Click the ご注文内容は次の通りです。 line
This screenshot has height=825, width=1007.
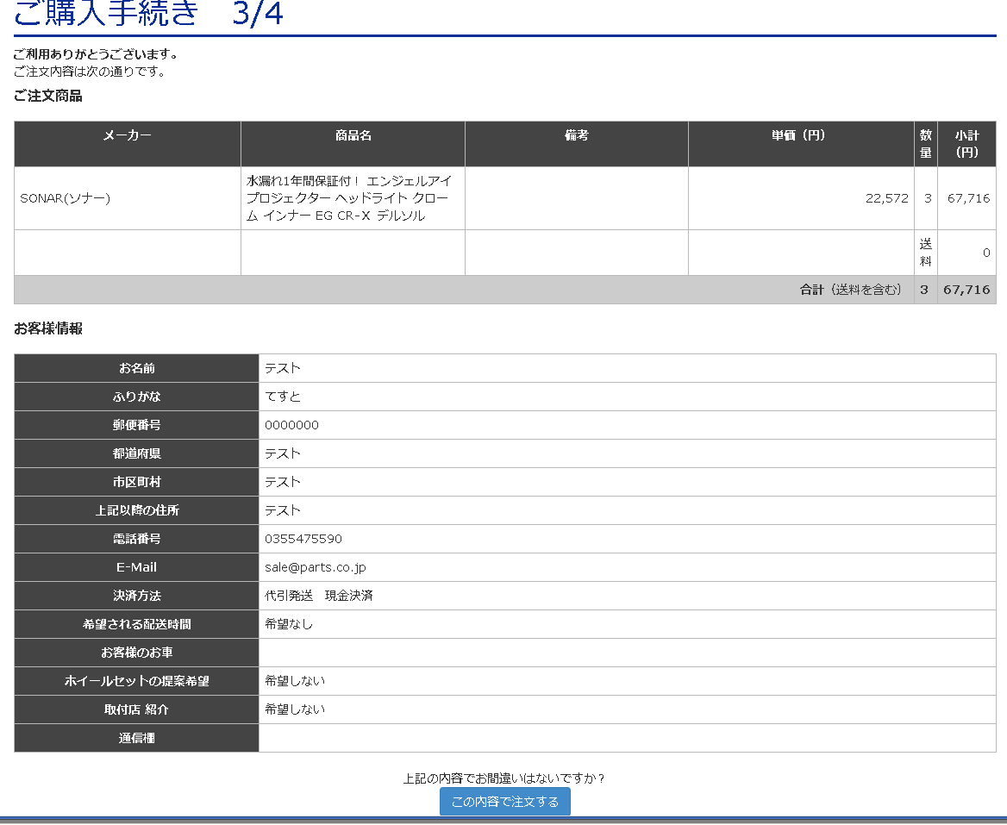click(x=90, y=72)
